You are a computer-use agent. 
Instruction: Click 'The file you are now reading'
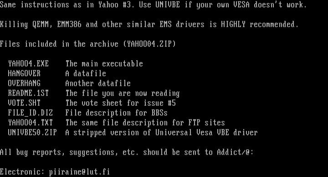click(x=123, y=93)
